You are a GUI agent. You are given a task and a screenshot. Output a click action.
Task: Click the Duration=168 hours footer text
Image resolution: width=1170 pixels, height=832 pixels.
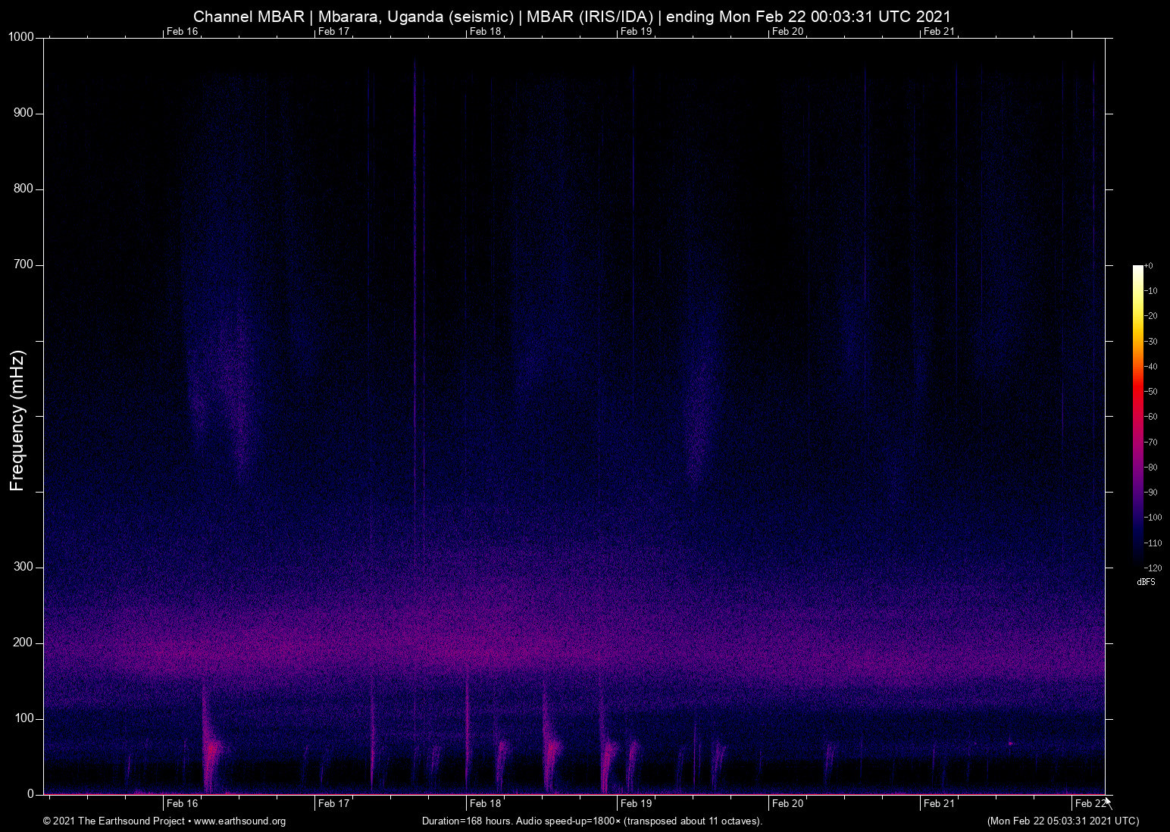pyautogui.click(x=591, y=821)
